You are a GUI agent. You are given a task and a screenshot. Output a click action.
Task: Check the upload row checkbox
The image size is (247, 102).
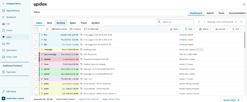36,59
